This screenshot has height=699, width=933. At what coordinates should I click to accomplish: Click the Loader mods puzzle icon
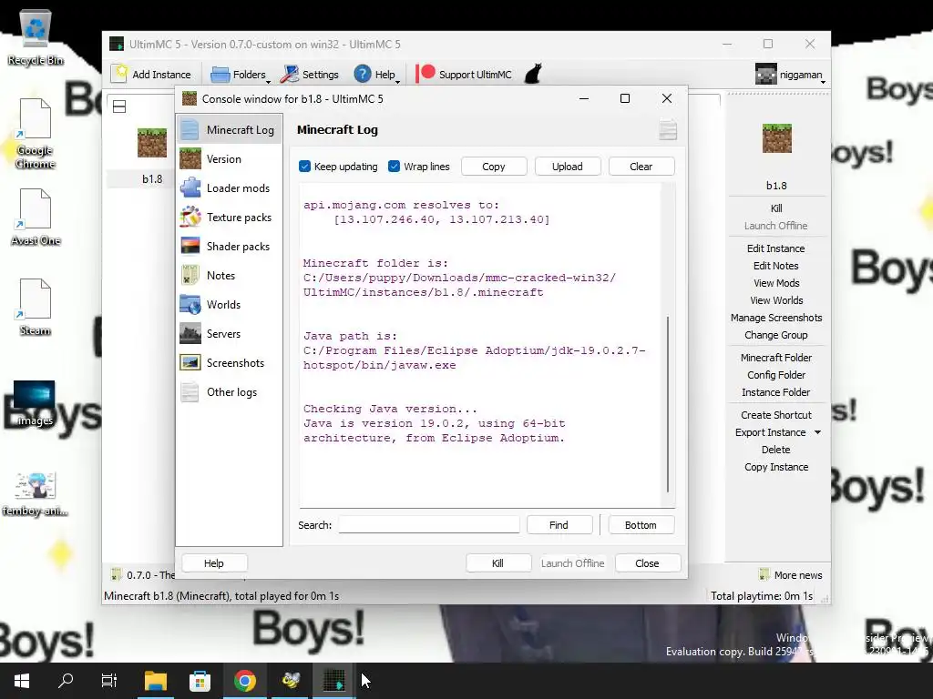tap(190, 187)
